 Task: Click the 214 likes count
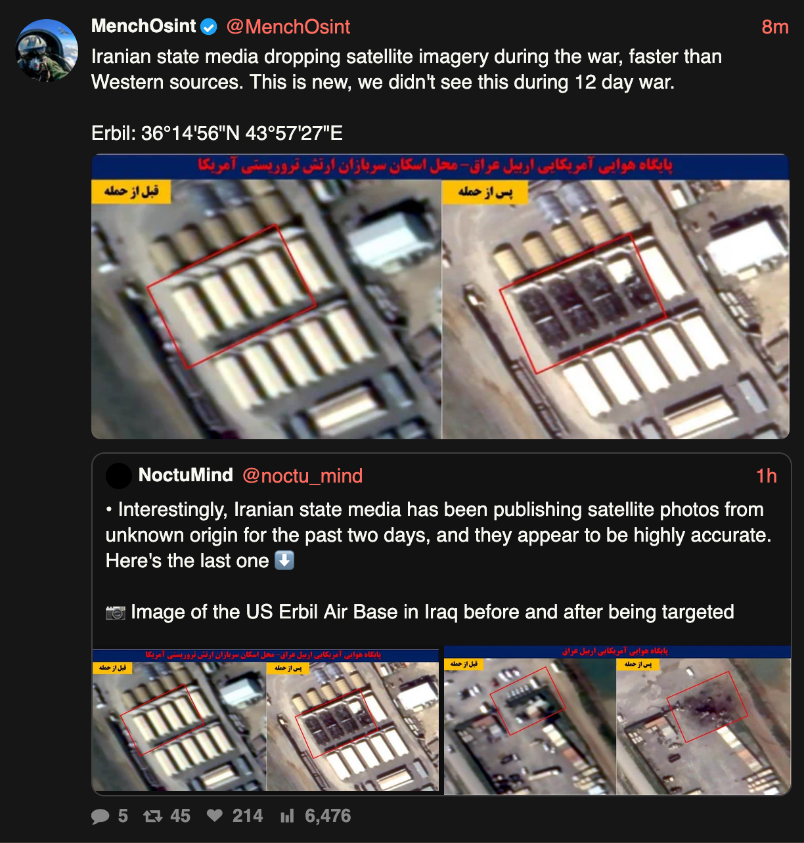coord(248,816)
